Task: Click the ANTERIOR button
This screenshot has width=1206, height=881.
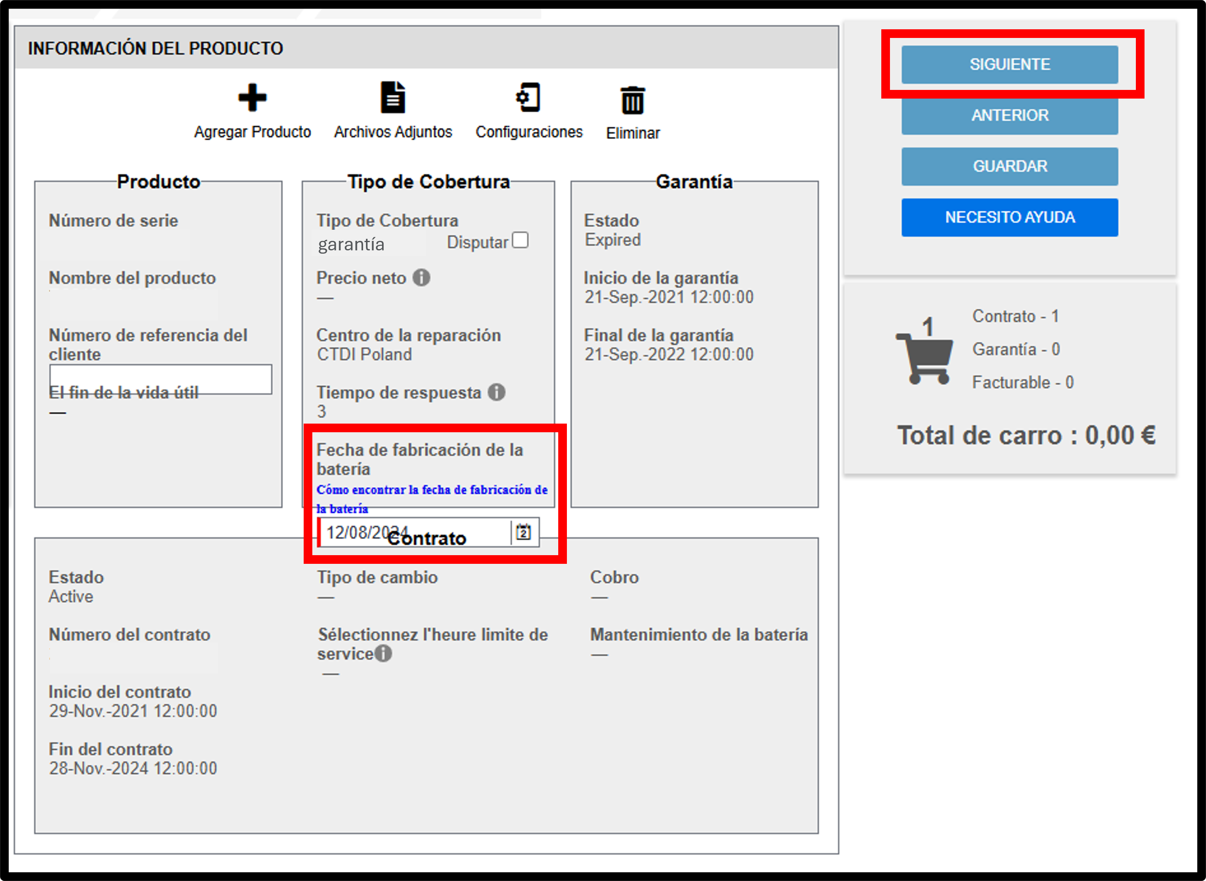Action: tap(1010, 115)
